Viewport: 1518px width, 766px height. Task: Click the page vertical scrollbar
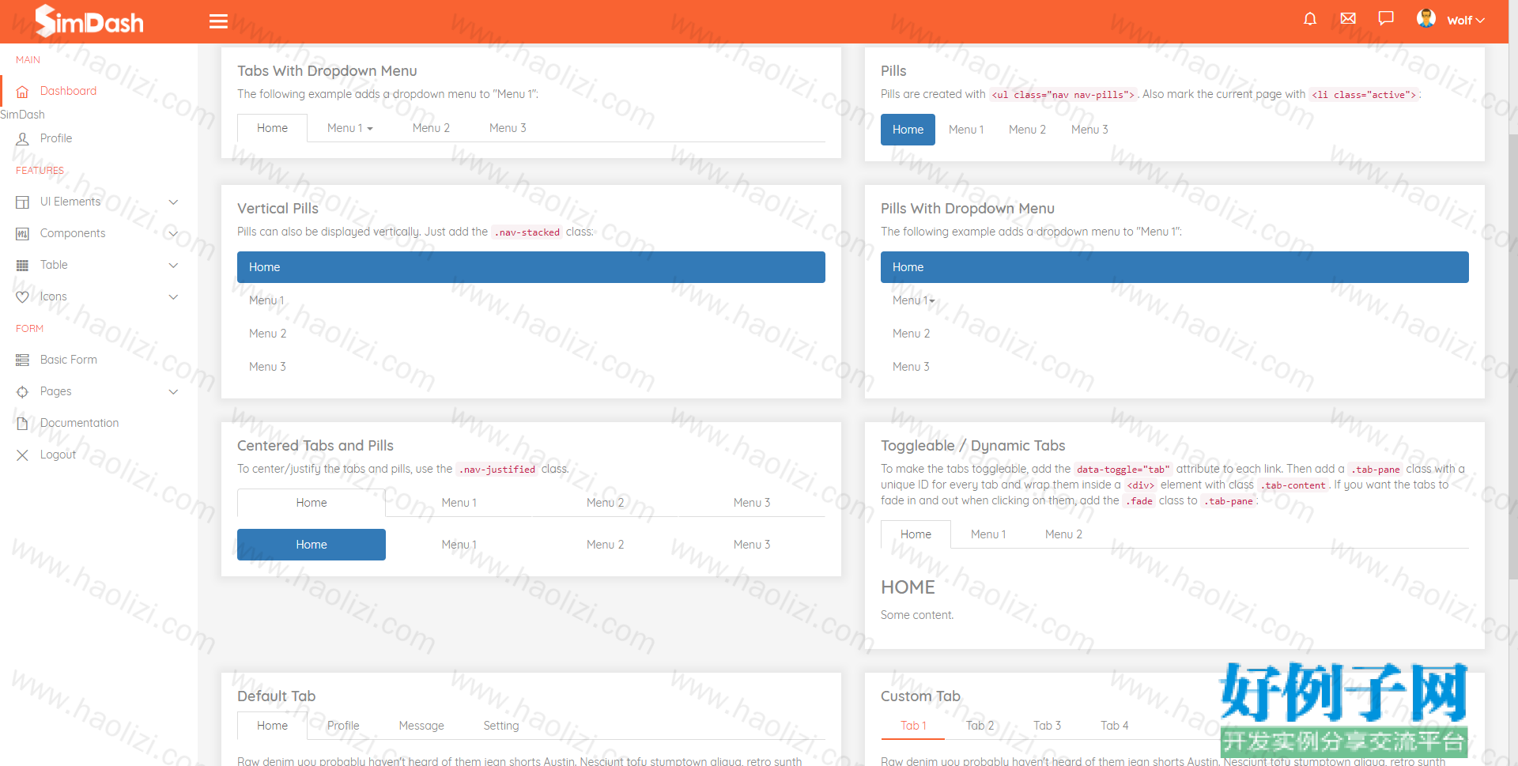pos(1513,356)
